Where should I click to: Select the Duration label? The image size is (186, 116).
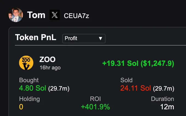pyautogui.click(x=162, y=99)
